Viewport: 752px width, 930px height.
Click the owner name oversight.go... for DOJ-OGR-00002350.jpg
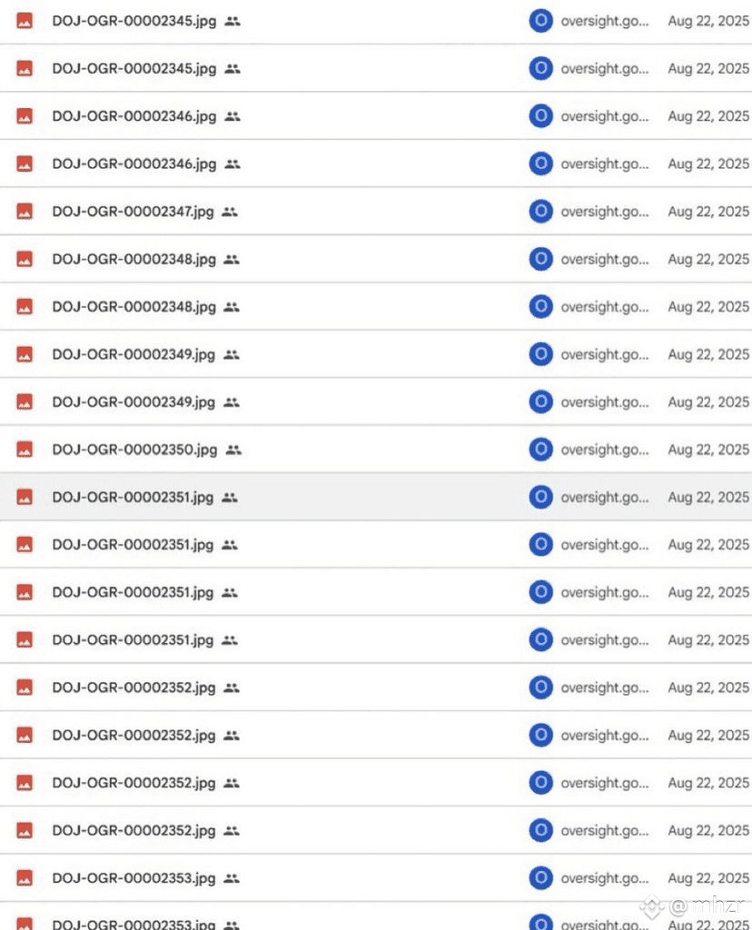coord(605,450)
